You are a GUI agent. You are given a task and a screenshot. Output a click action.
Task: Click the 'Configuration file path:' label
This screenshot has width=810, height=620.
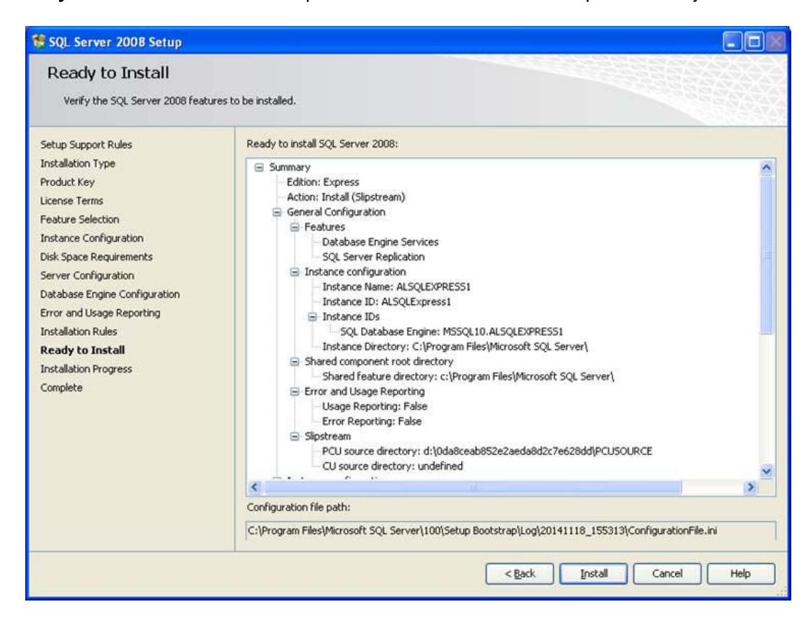point(298,508)
